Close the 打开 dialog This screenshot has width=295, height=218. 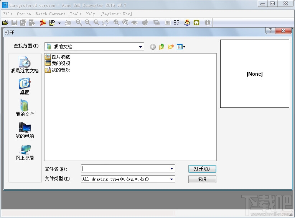click(283, 31)
